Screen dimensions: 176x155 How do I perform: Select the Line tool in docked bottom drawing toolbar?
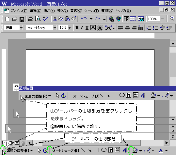tap(83, 150)
